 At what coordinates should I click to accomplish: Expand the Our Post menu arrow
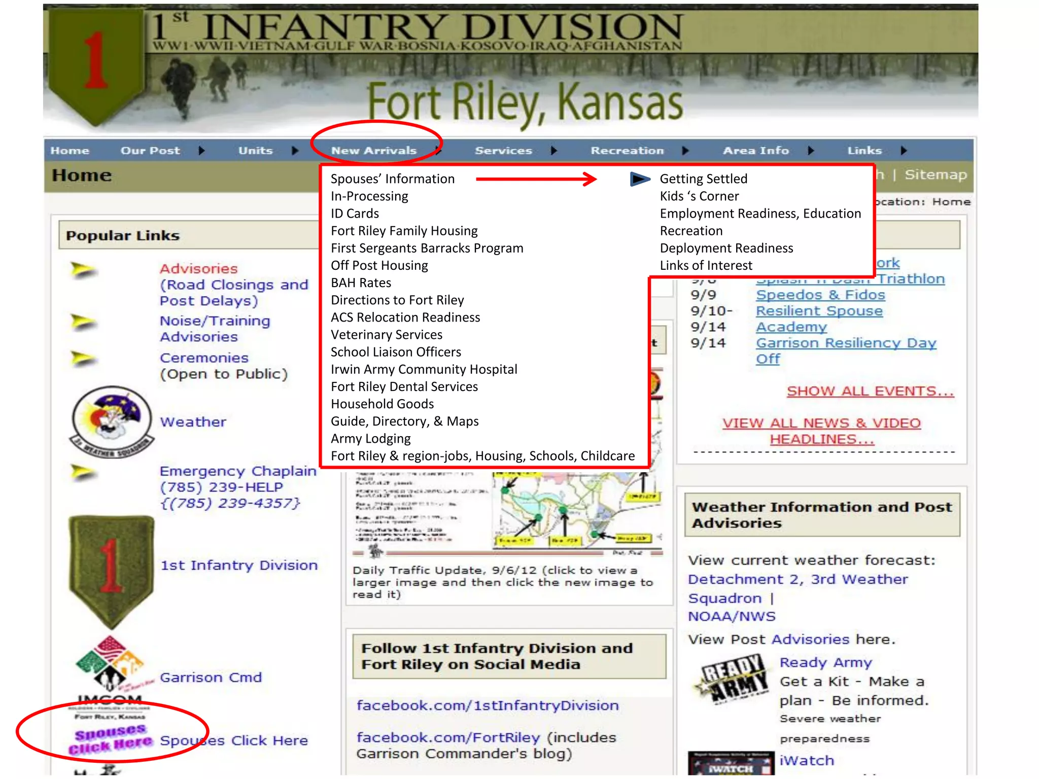201,151
